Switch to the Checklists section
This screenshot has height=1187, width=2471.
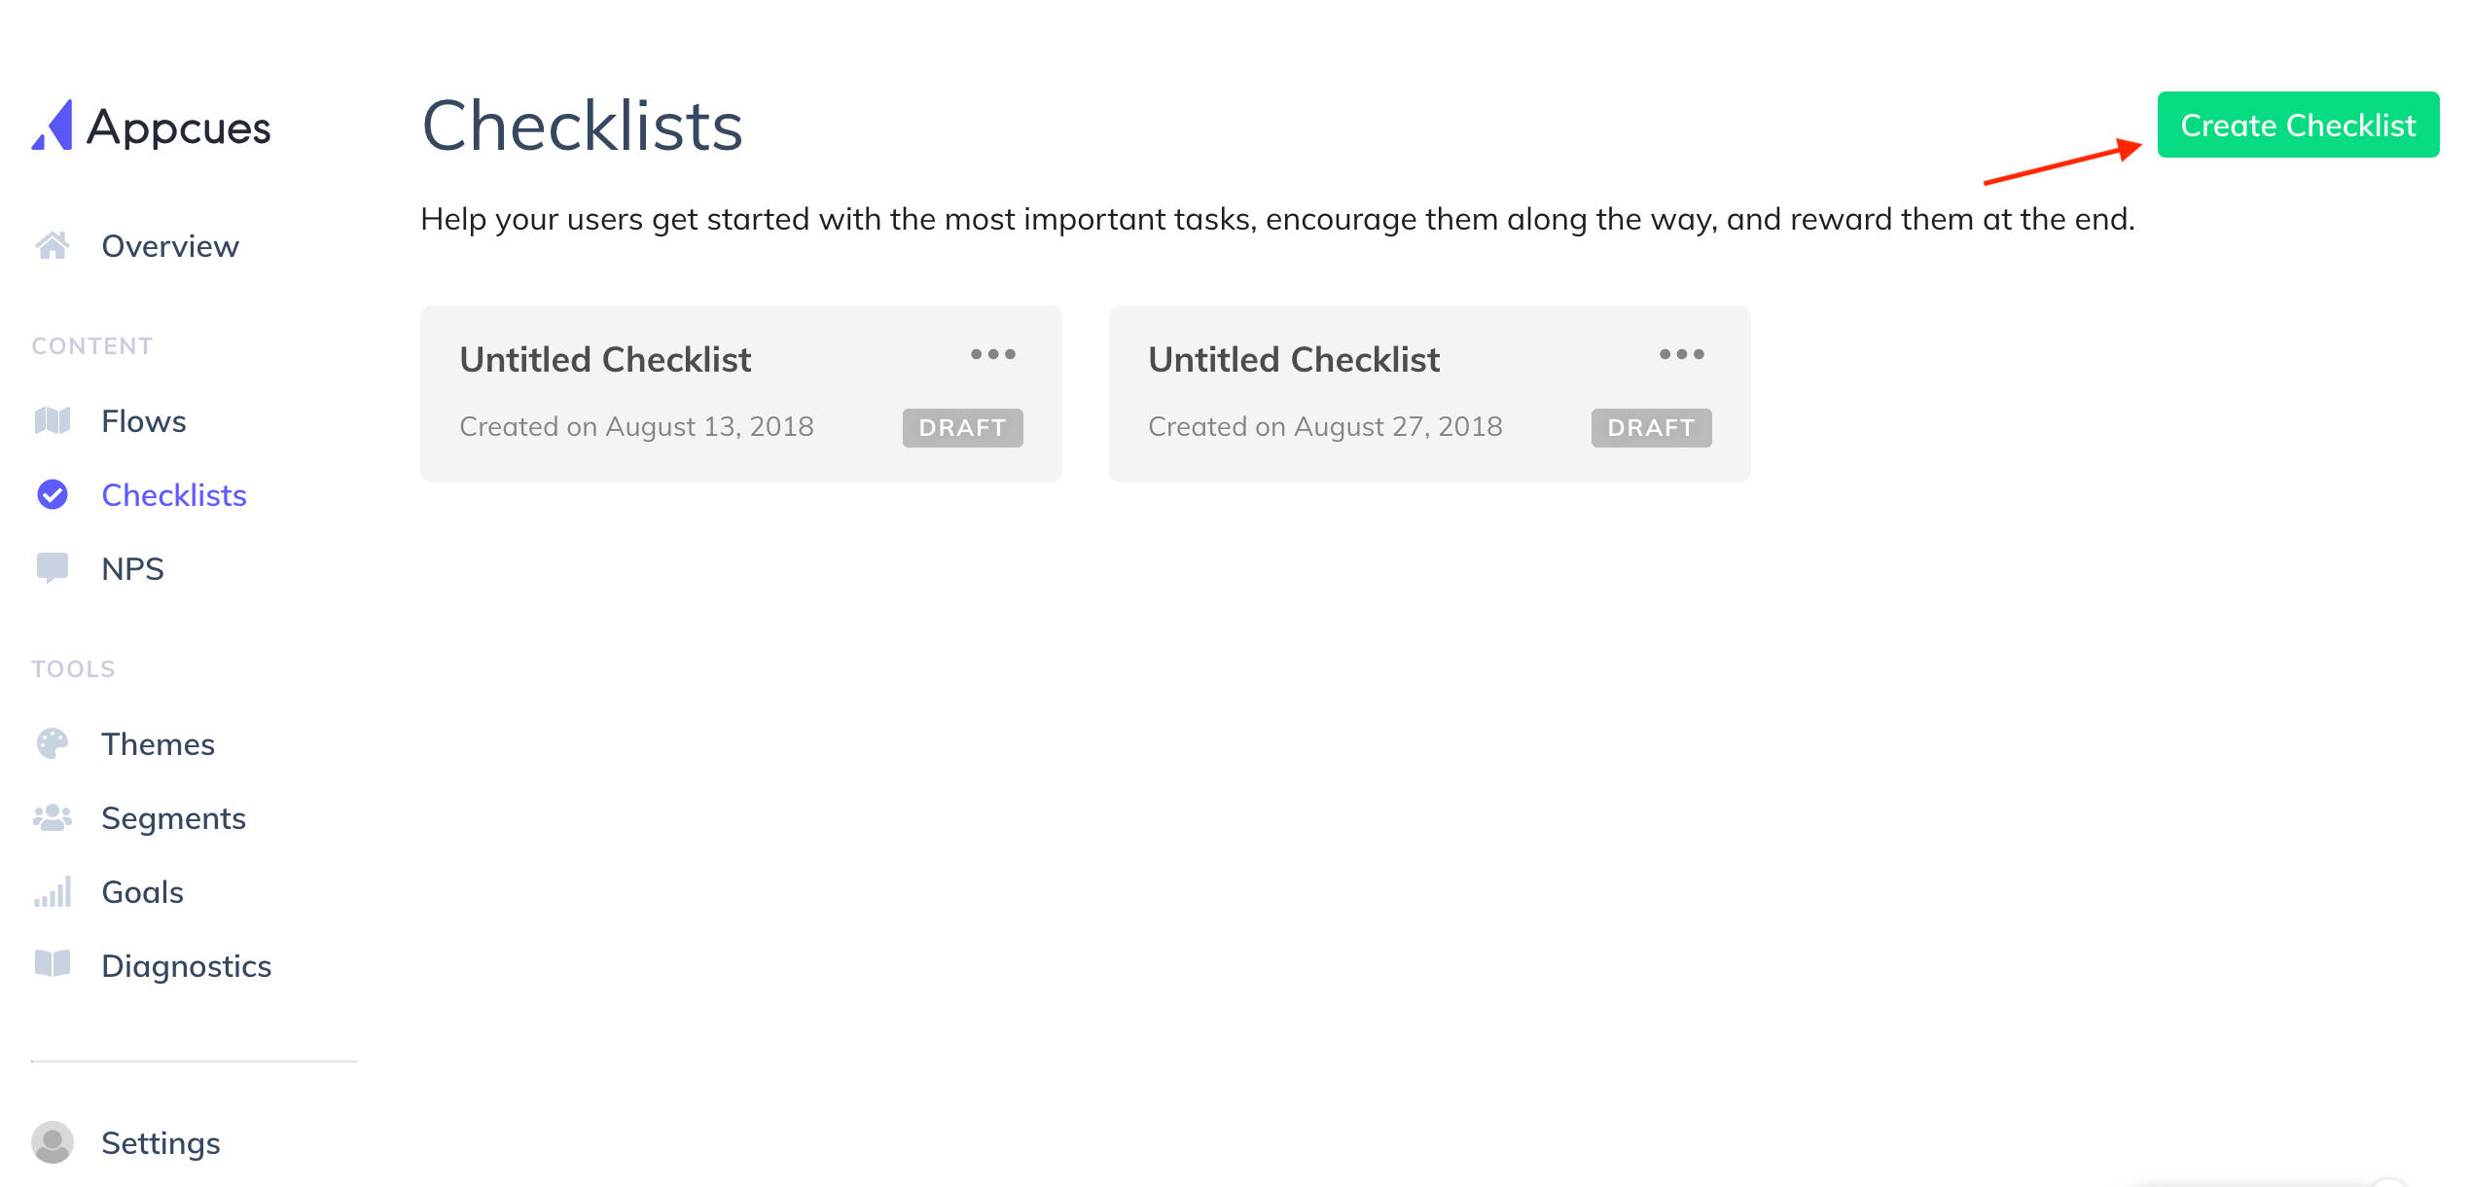173,495
